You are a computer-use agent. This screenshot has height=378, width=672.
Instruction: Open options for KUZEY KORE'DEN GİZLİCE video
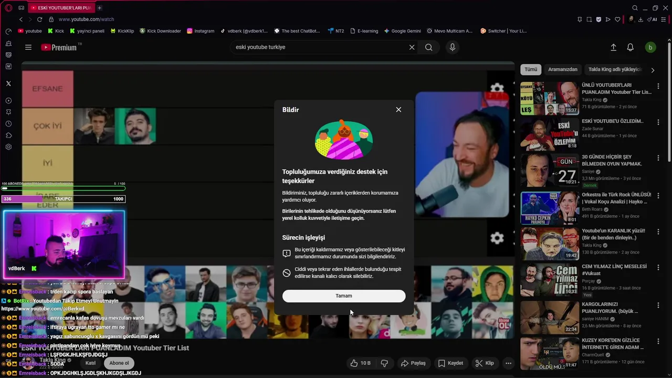658,341
